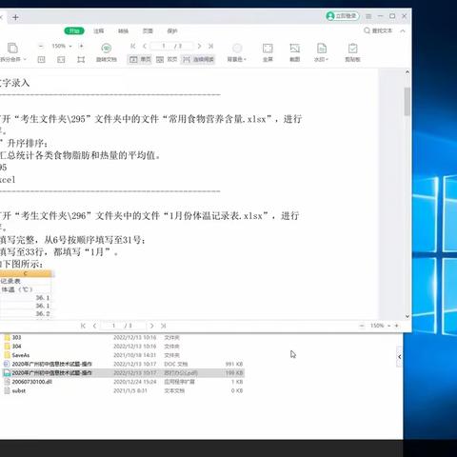
Task: Click the icon directly below the zoom-out button
Action: [x=41, y=59]
